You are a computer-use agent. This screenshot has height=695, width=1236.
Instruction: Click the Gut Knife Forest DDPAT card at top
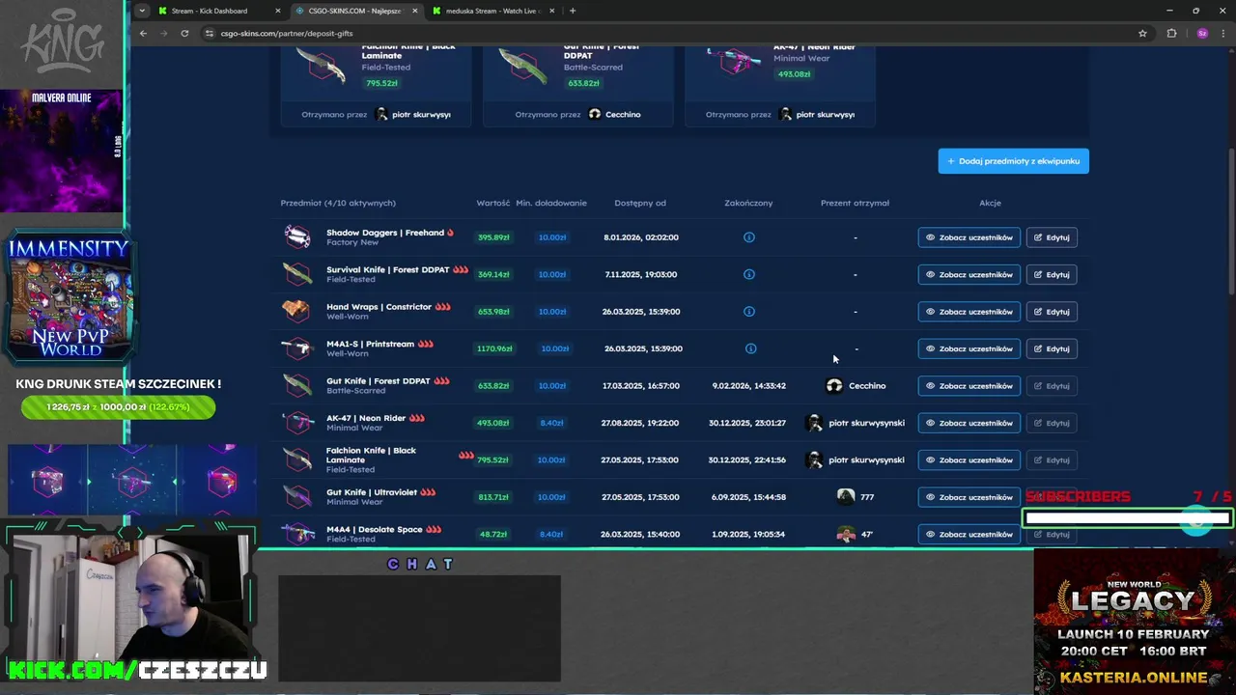(577, 85)
